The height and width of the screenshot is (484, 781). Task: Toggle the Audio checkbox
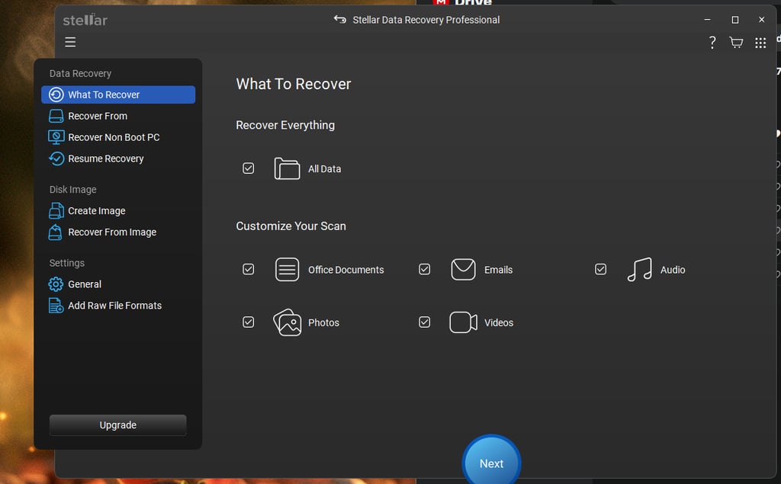(601, 269)
